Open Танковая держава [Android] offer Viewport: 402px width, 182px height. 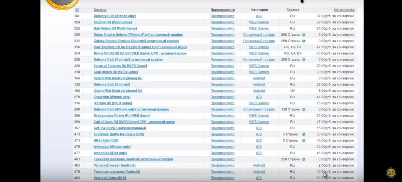click(x=117, y=172)
